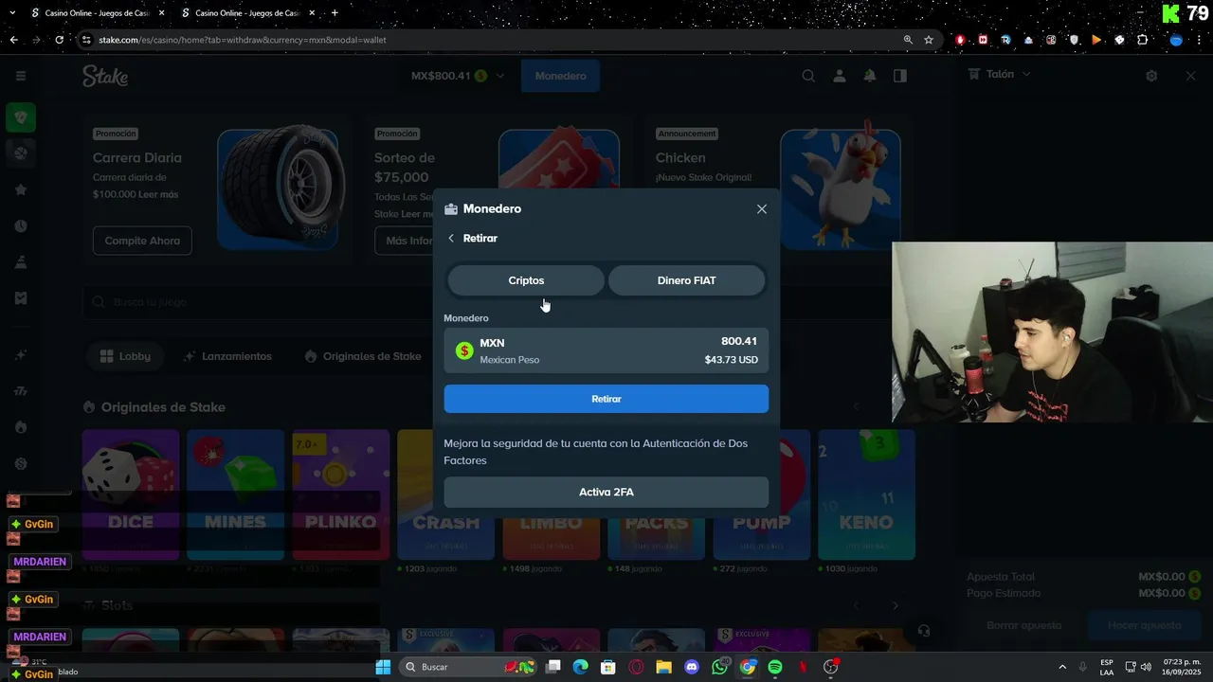The image size is (1213, 682).
Task: Open the tab search dropdown arrow
Action: (13, 13)
